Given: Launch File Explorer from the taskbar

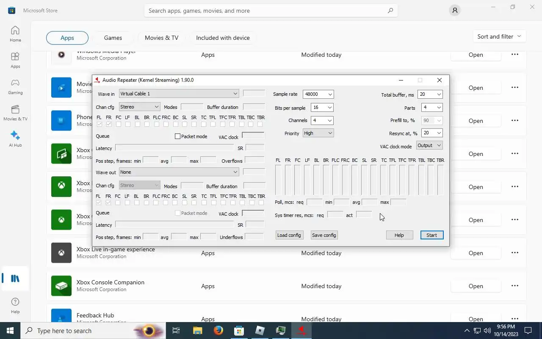Looking at the screenshot, I should (198, 331).
